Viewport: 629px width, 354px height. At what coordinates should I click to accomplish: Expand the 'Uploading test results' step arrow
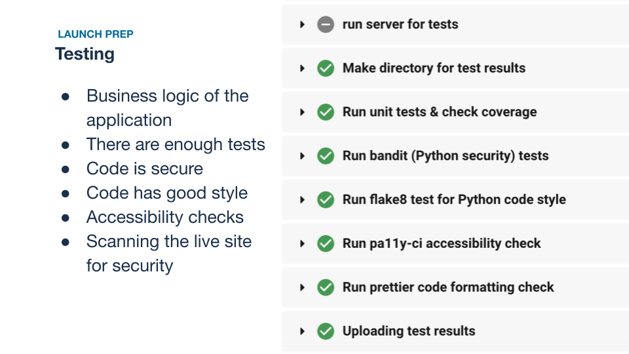303,331
